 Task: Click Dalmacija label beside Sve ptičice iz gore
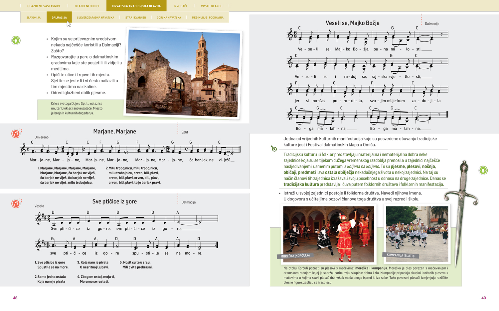point(188,202)
